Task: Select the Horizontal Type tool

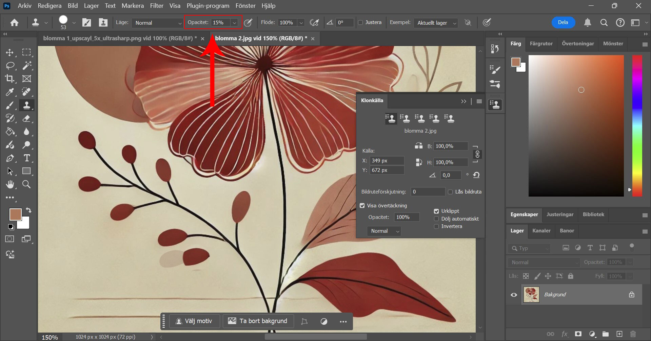Action: click(27, 158)
